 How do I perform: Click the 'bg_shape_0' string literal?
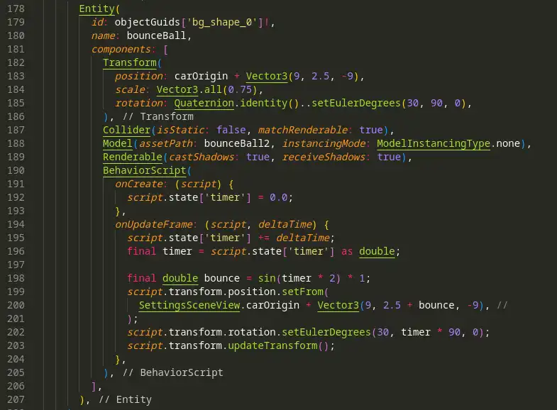(x=222, y=22)
